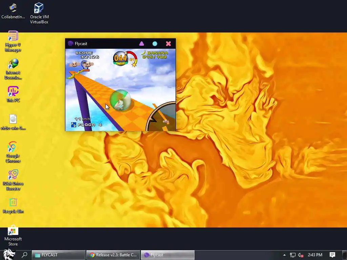Image resolution: width=347 pixels, height=260 pixels.
Task: Open the 2:43 PM clock
Action: (315, 255)
